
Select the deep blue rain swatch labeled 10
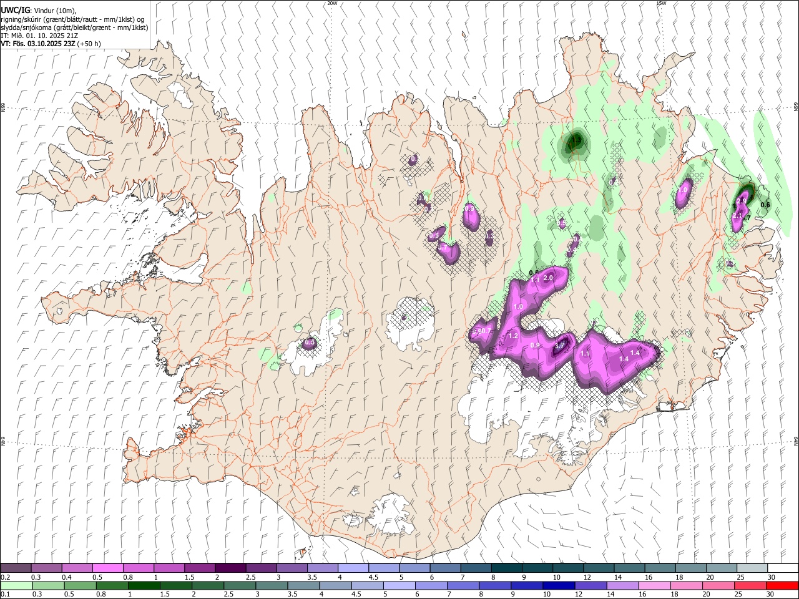[559, 586]
